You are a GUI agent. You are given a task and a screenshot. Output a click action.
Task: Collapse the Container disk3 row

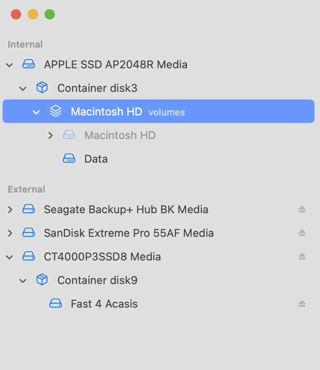pos(23,88)
